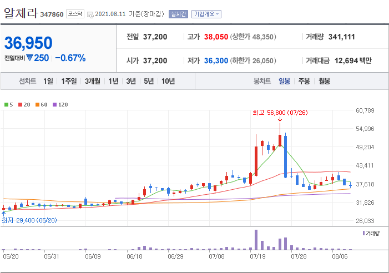This screenshot has width=389, height=273.
Task: Select the 3개월 line chart range
Action: 93,81
